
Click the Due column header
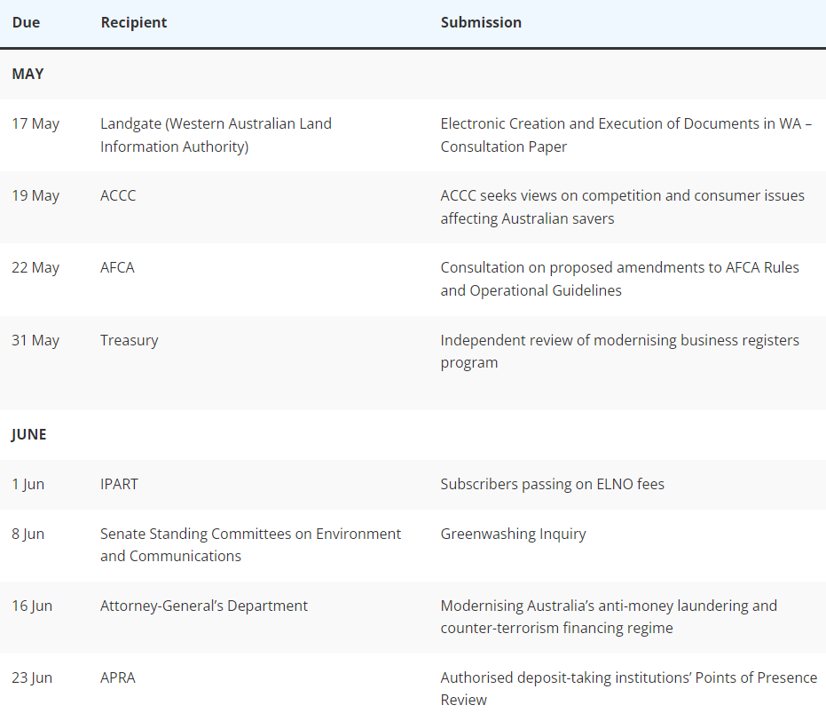(26, 22)
